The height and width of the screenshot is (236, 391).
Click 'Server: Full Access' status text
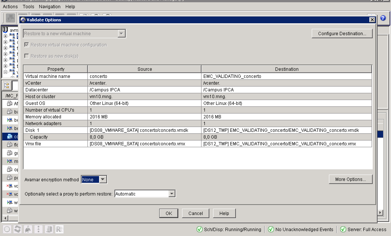tap(367, 229)
